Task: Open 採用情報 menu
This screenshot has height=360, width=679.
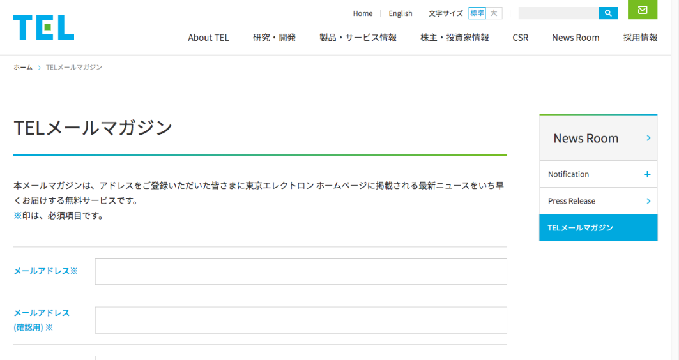Action: pos(640,38)
